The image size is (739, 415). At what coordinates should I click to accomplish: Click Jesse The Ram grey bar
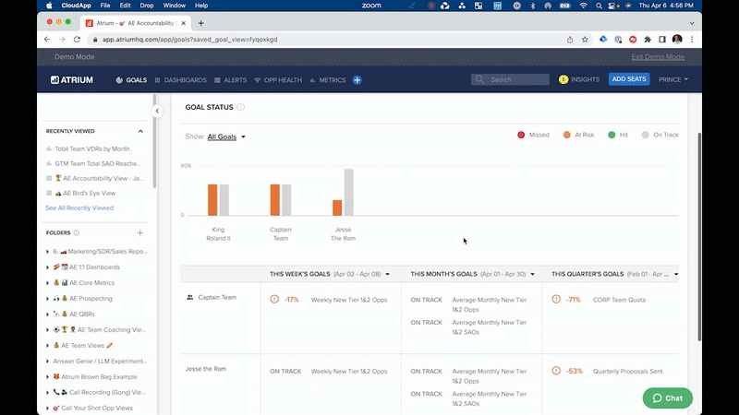point(349,193)
